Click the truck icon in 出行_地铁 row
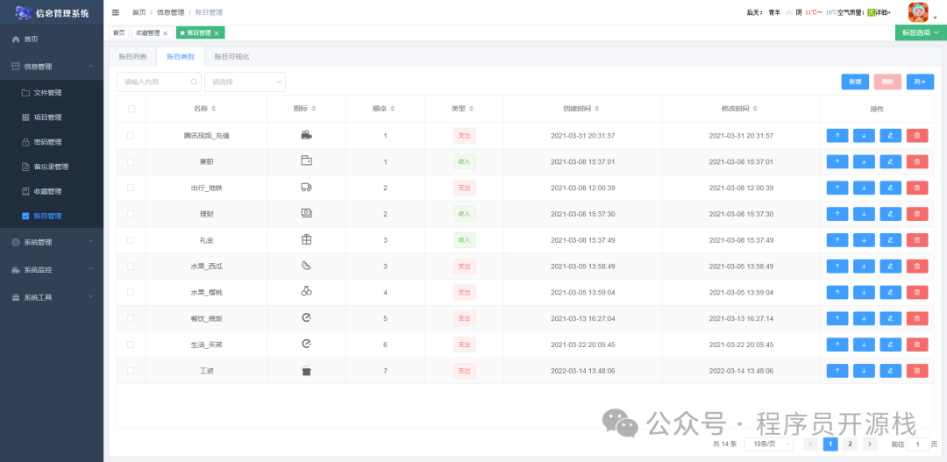Screen dimensions: 947x462 click(x=306, y=188)
